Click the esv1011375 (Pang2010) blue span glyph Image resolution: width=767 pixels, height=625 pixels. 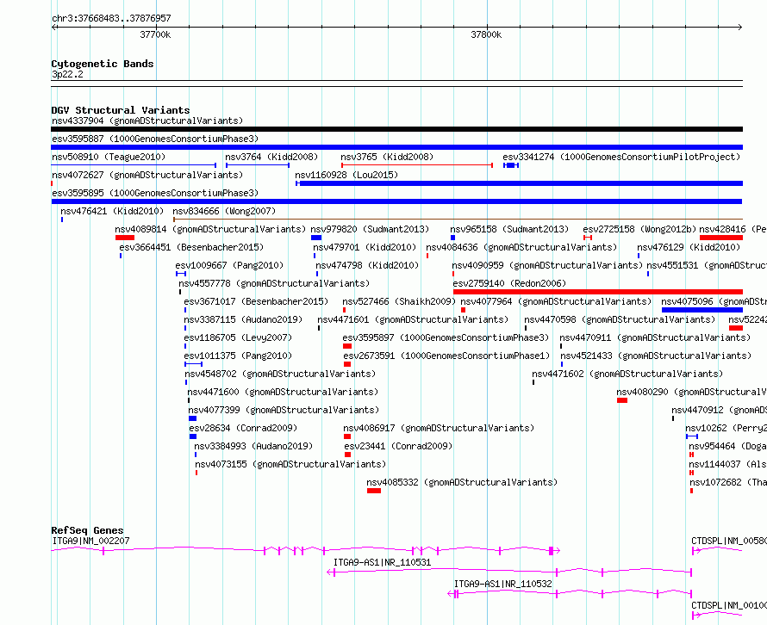click(x=193, y=364)
